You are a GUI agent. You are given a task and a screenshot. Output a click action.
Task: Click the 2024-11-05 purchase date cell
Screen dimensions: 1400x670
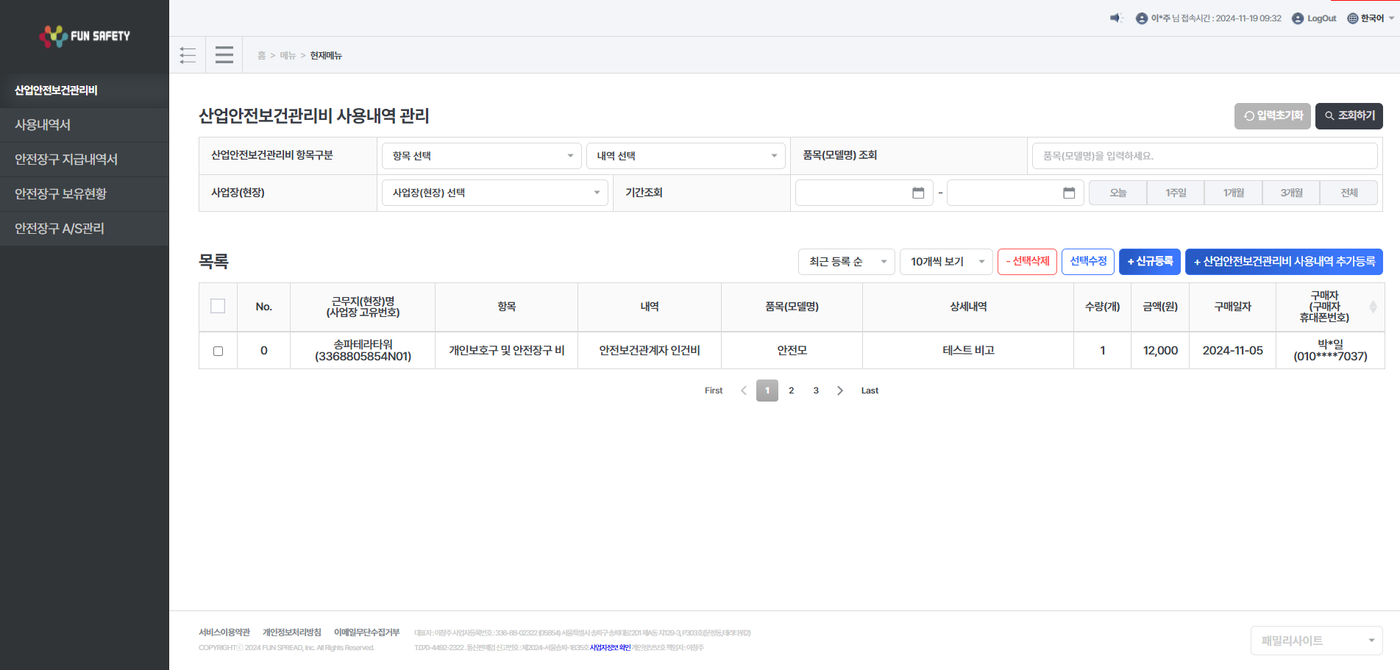click(1232, 351)
